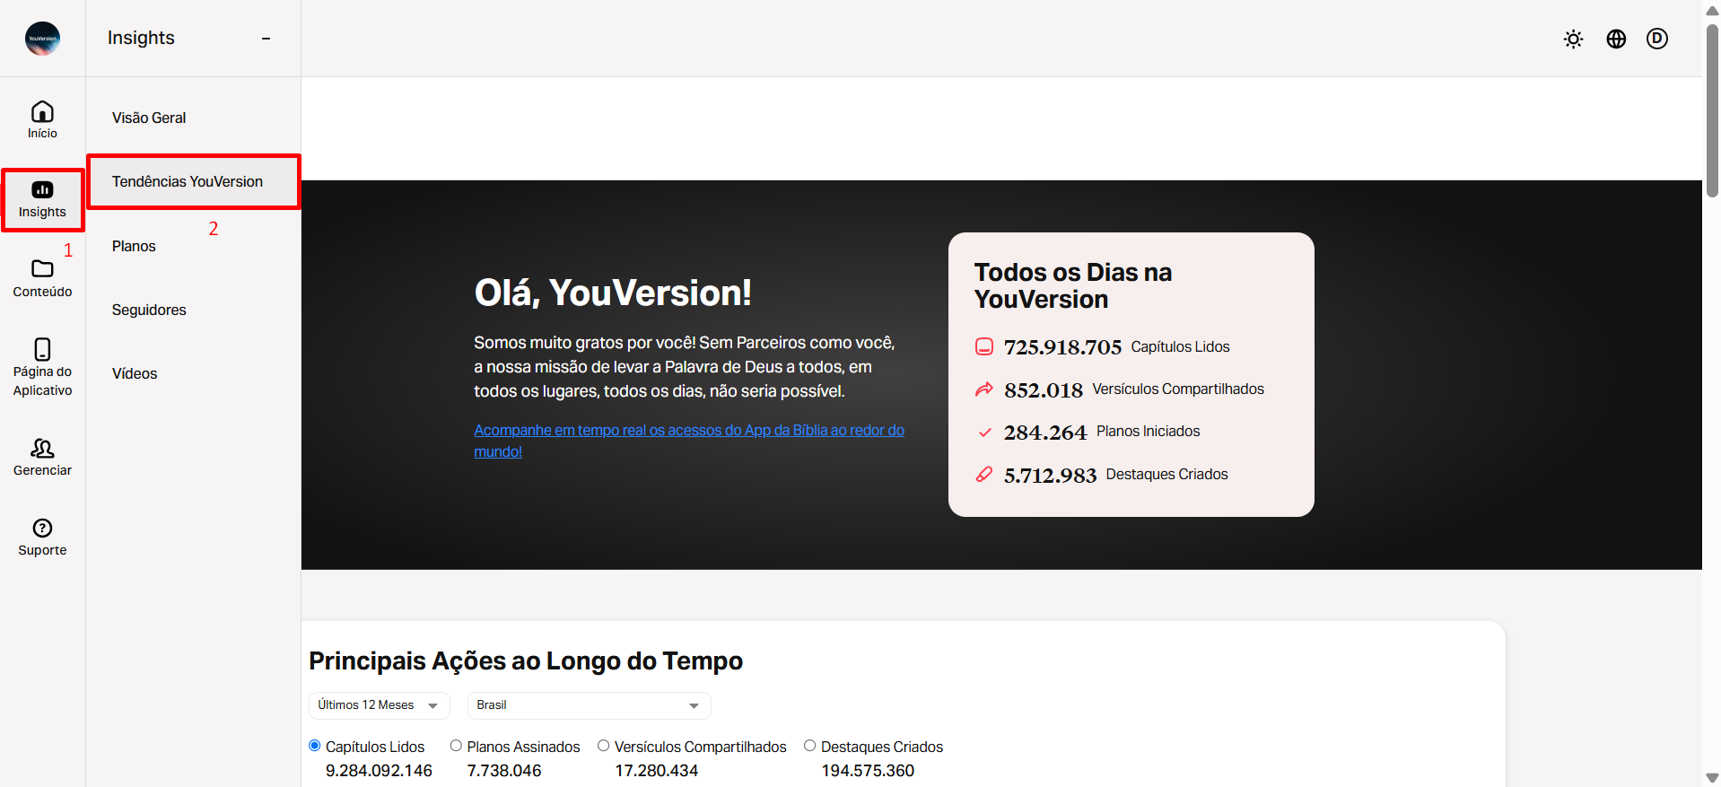
Task: Select Planos Assinados radio button
Action: pos(456,746)
